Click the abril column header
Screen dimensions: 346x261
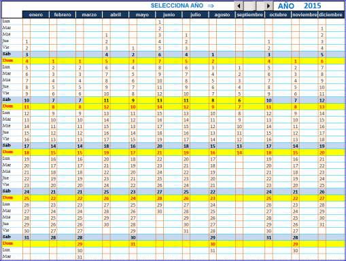point(116,15)
